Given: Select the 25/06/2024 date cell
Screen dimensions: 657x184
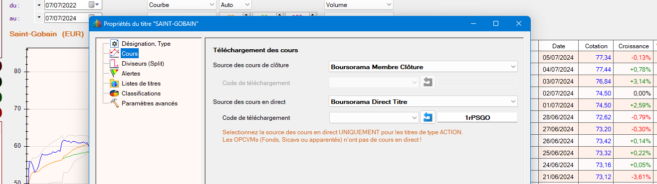Looking at the screenshot, I should pyautogui.click(x=558, y=153).
